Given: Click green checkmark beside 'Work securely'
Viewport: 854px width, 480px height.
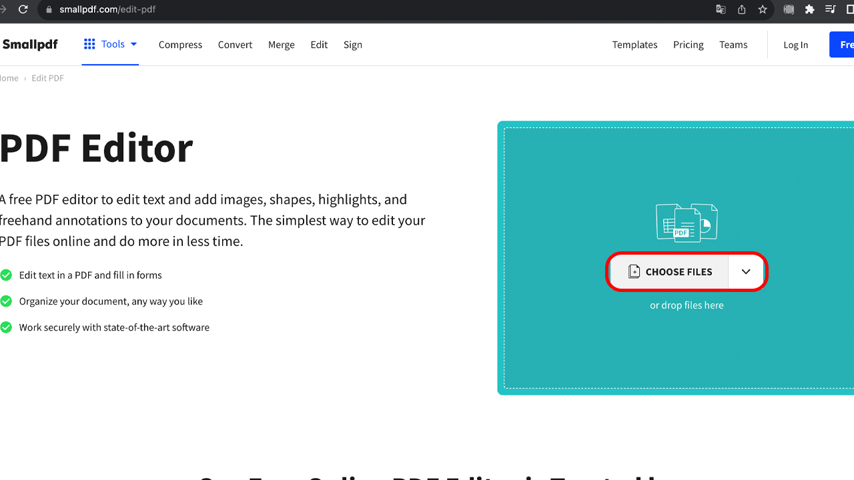Looking at the screenshot, I should pyautogui.click(x=6, y=327).
